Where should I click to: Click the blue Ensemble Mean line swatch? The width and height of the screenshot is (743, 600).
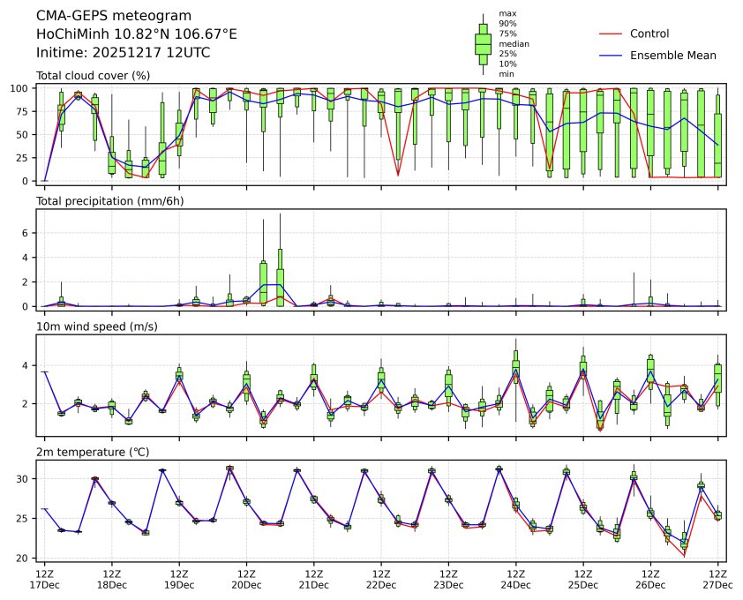tap(612, 55)
